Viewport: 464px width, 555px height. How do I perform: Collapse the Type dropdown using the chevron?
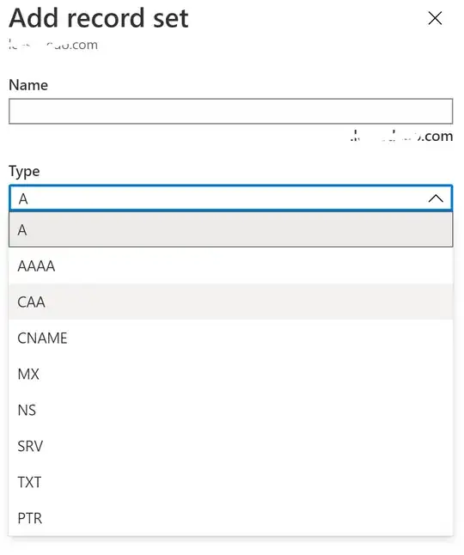[436, 198]
